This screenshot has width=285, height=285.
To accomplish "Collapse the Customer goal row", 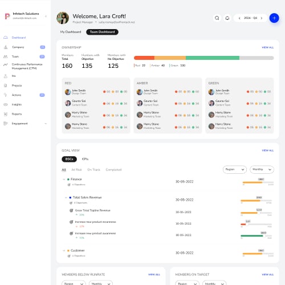I will (x=64, y=250).
